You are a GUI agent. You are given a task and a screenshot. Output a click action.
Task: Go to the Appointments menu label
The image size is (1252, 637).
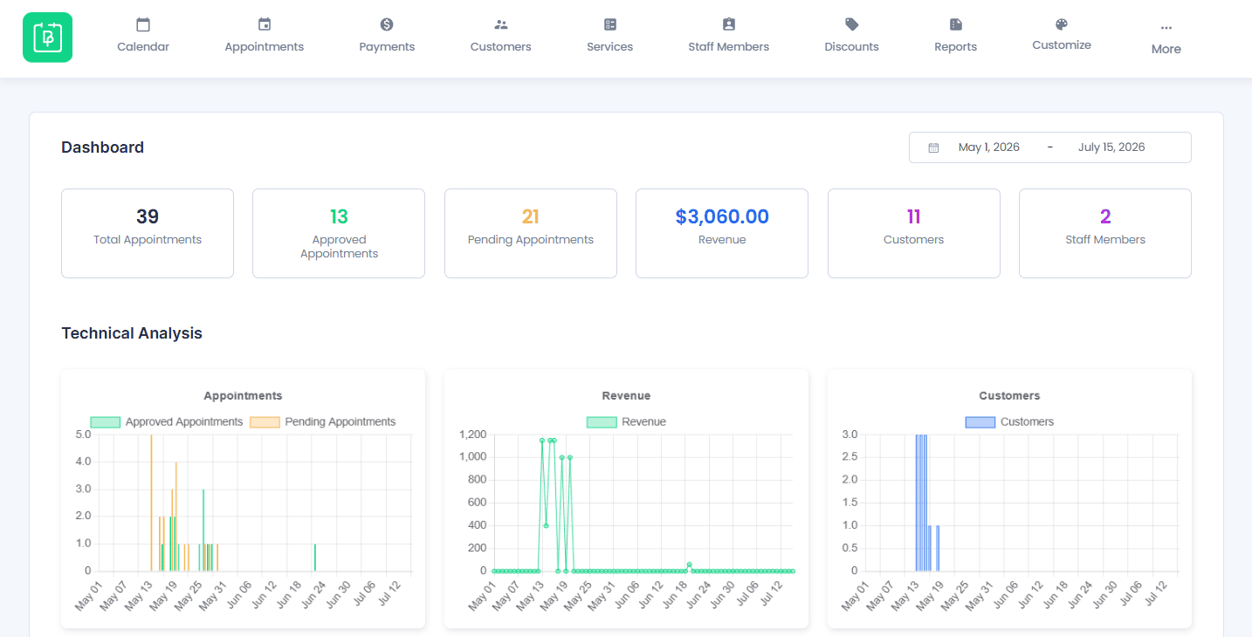(265, 47)
